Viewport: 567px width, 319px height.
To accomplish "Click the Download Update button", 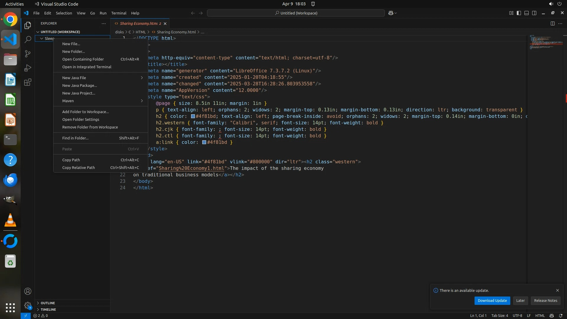I will click(x=492, y=300).
